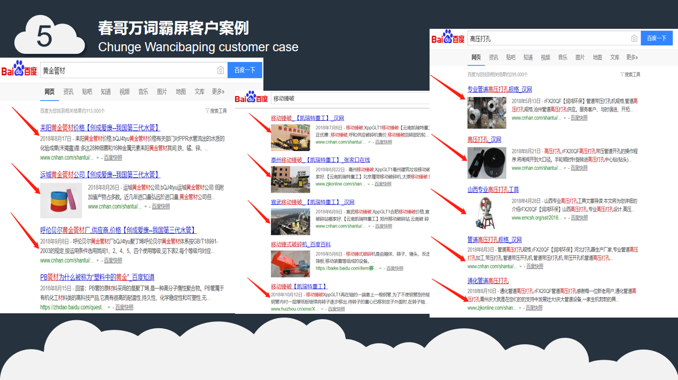
Task: Expand the URL dropdown arrow under 运城黄金管材公司 result
Action: [x=145, y=207]
